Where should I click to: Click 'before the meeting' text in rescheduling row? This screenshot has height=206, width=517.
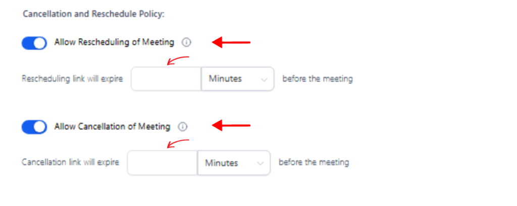[318, 79]
